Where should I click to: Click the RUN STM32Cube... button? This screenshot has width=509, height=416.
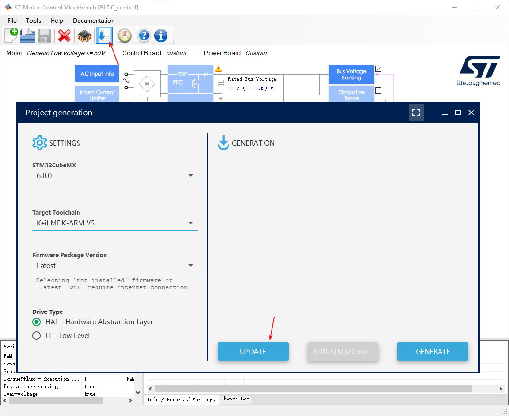pos(343,351)
